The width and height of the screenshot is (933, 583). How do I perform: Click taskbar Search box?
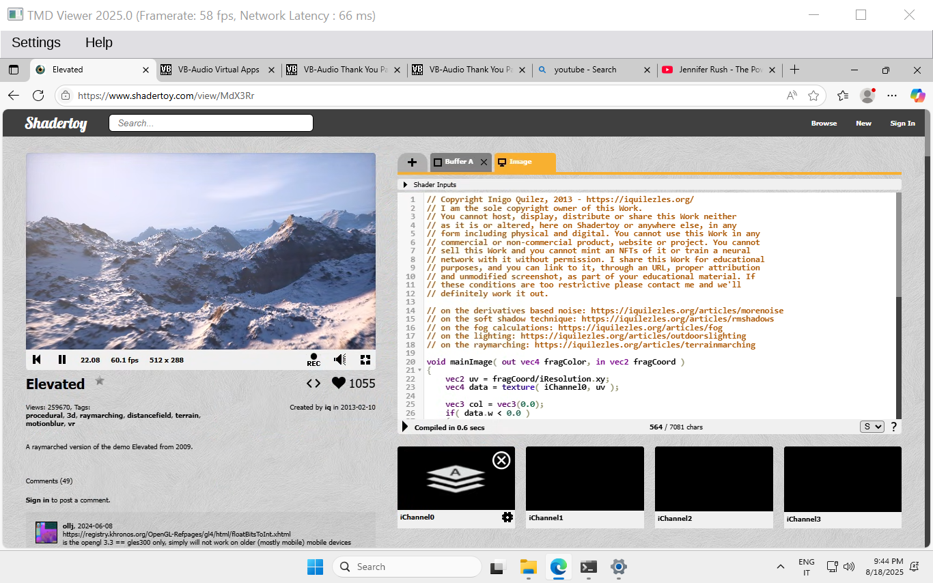tap(406, 567)
